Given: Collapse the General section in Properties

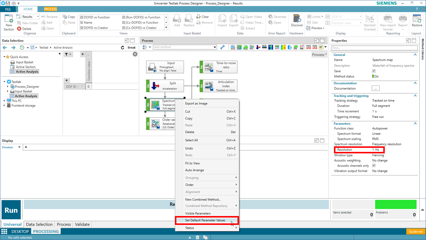Looking at the screenshot, I should point(415,55).
